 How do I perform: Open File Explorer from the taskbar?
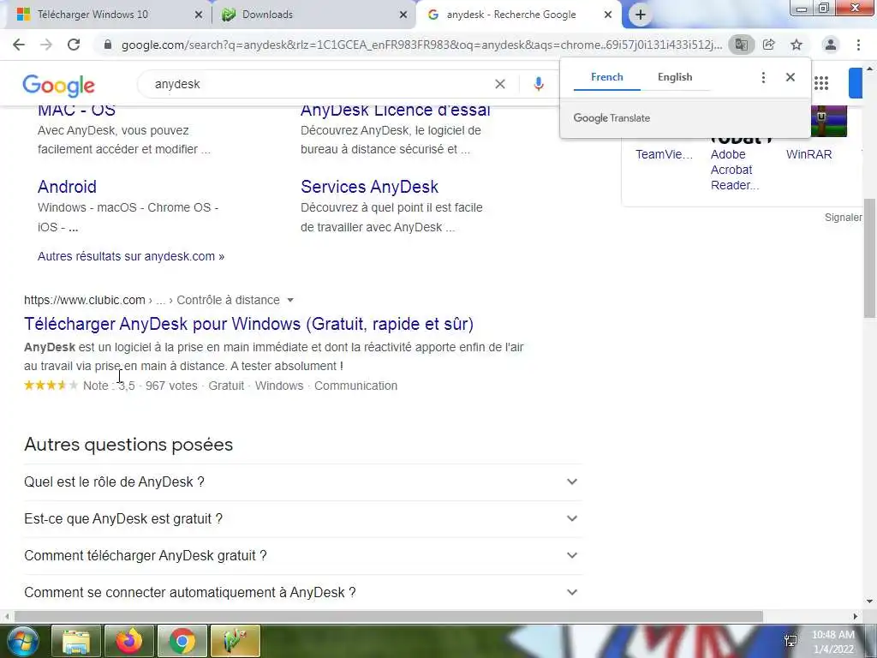[x=76, y=641]
